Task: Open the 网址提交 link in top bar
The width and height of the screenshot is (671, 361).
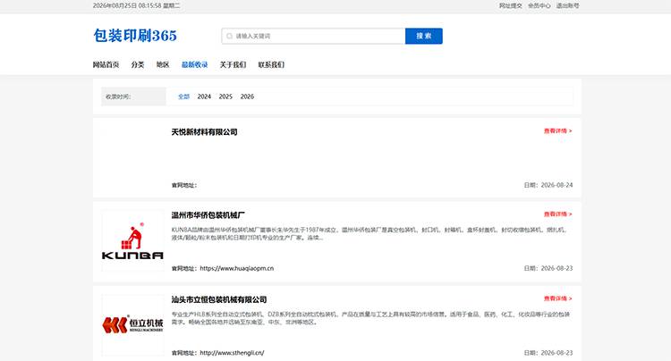Action: click(x=511, y=6)
